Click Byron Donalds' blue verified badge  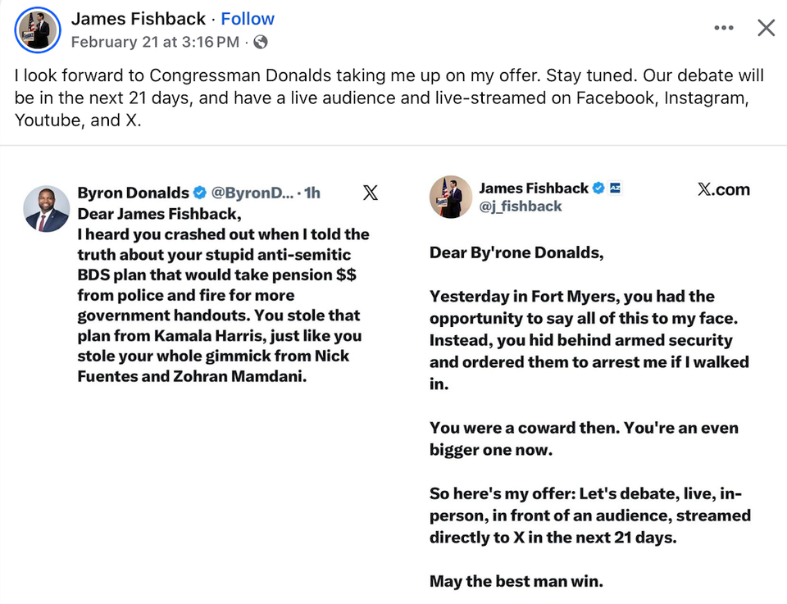pos(198,193)
